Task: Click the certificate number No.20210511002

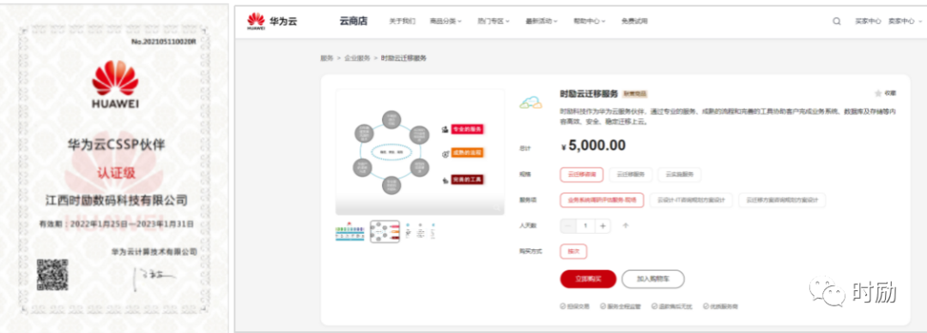Action: [x=163, y=41]
